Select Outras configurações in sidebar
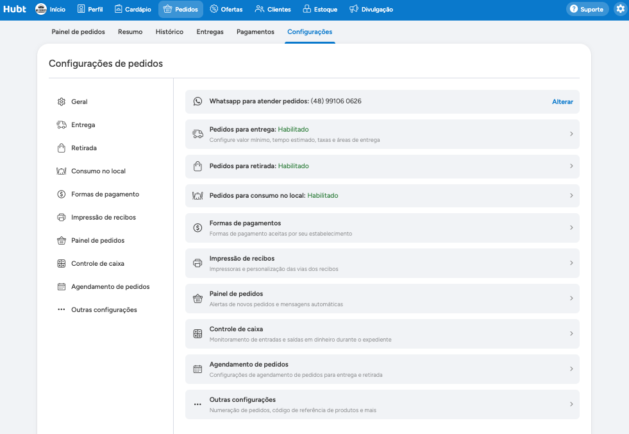The height and width of the screenshot is (434, 629). tap(104, 310)
